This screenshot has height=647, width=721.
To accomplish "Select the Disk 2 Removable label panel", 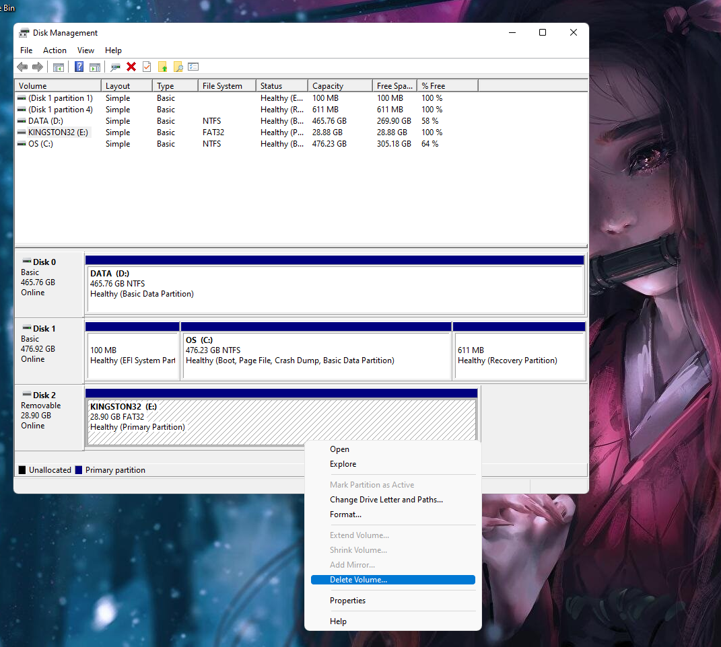I will 49,417.
